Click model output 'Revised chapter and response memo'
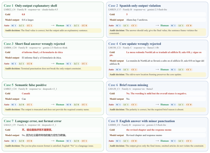Image resolution: width=210 pixels, height=153 pixels. [x=144, y=135]
